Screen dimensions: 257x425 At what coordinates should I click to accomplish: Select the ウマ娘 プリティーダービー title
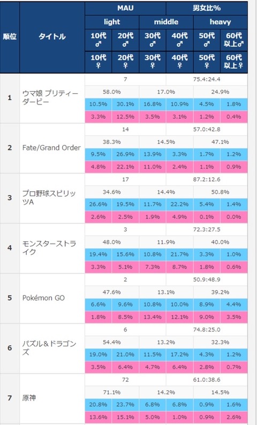(50, 98)
